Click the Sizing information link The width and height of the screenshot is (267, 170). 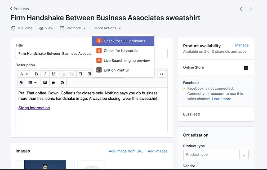34,108
